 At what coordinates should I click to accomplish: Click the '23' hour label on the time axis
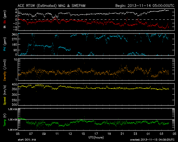pyautogui.click(x=135, y=134)
